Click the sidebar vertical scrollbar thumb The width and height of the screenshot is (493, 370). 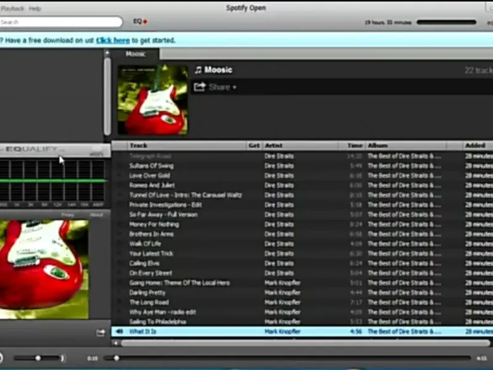coord(107,96)
